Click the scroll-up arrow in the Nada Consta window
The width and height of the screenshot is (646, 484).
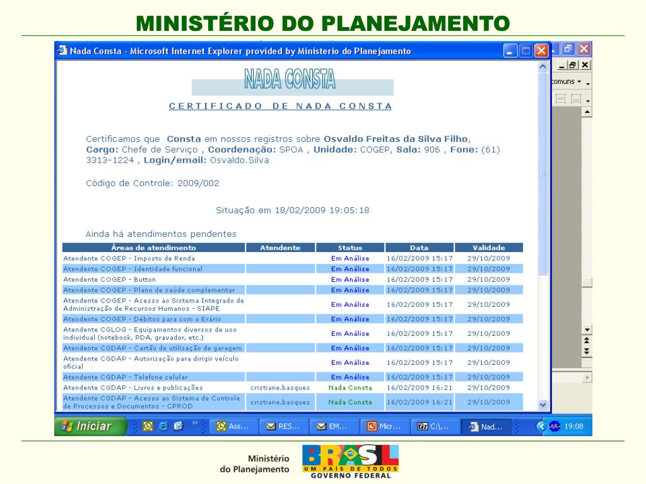(x=543, y=66)
